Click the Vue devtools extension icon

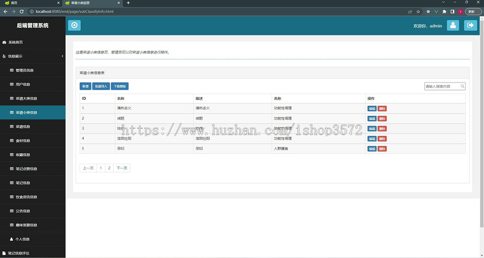(436, 12)
